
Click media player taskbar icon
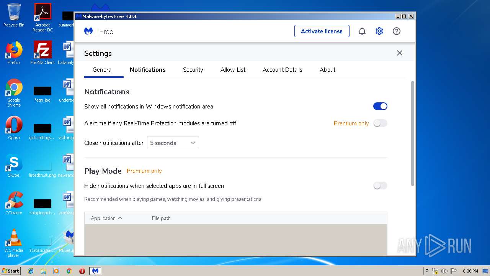click(x=56, y=271)
